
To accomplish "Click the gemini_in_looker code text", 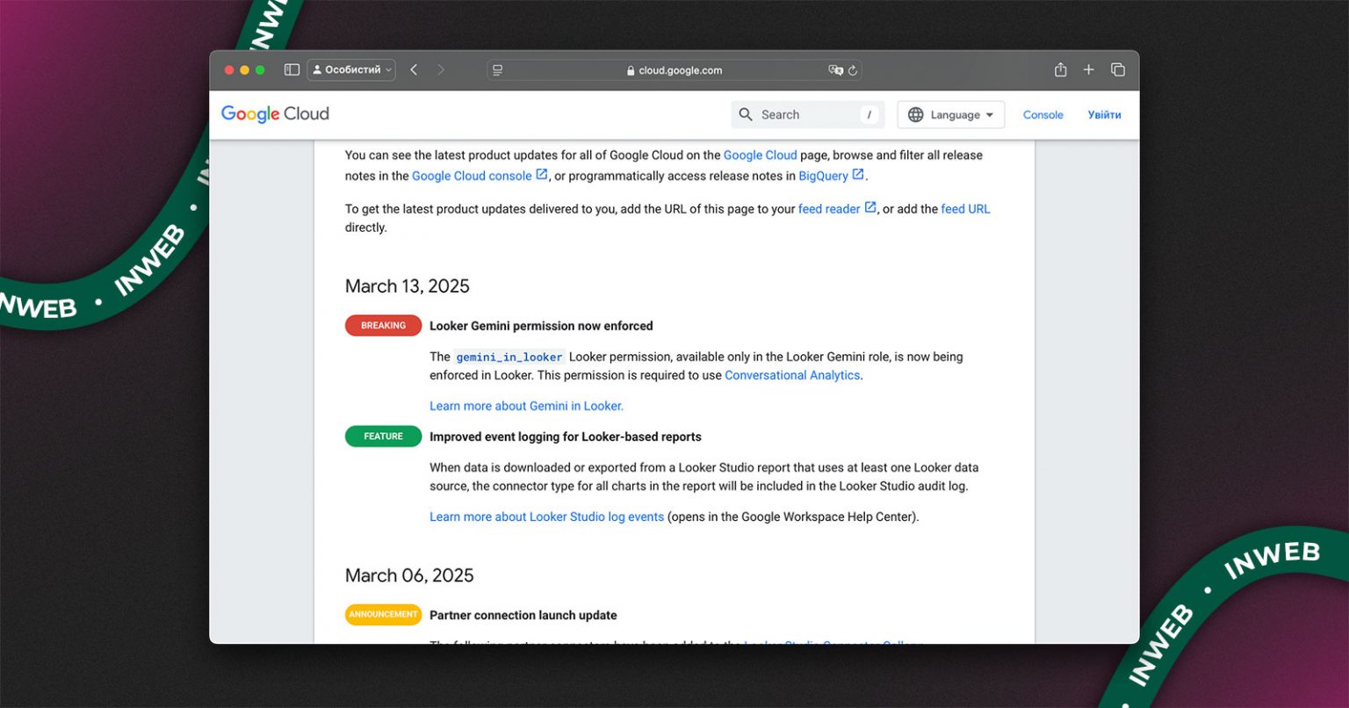I will tap(509, 357).
